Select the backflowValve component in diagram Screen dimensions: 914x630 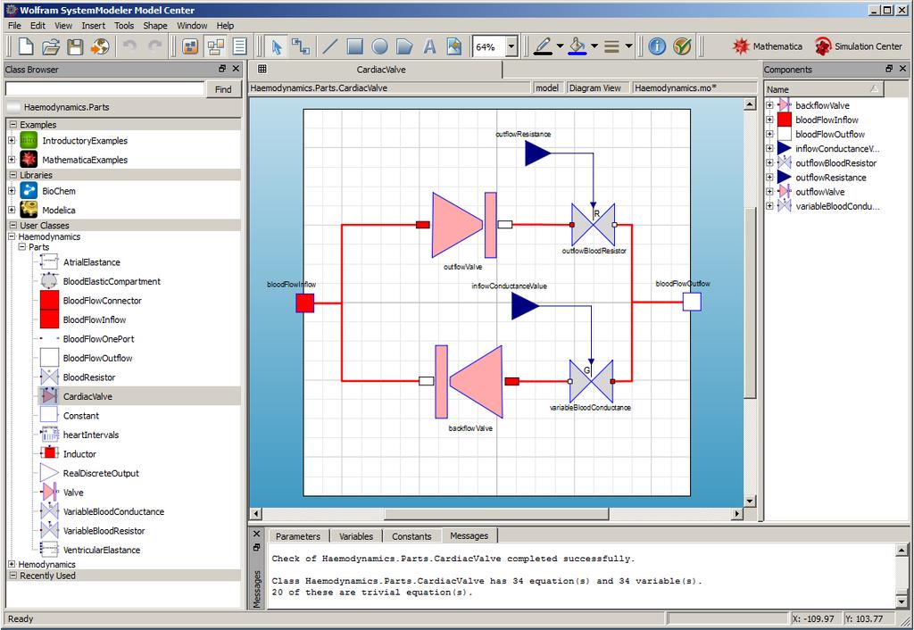[469, 382]
